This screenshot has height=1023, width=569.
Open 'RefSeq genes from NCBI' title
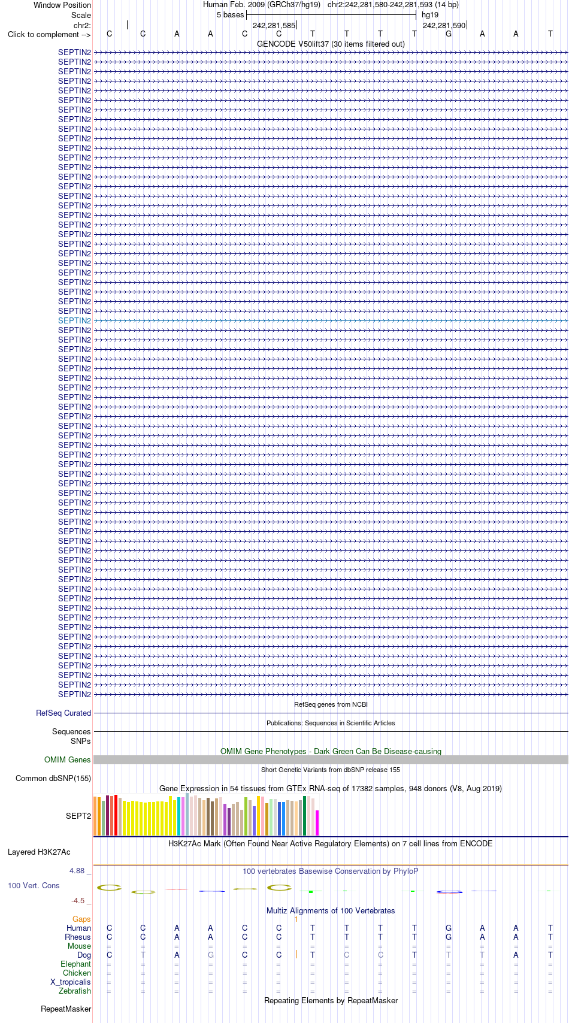(331, 704)
